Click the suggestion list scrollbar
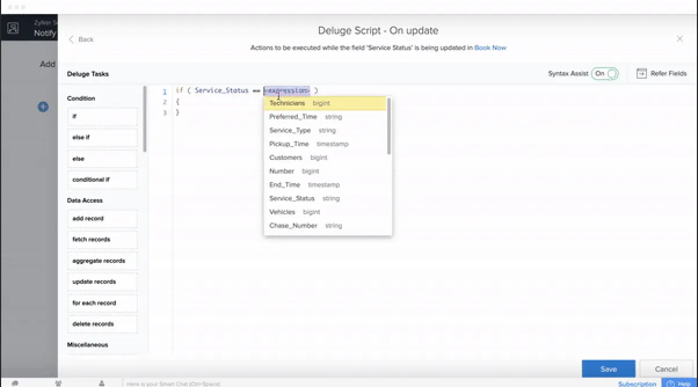This screenshot has height=387, width=698. coord(389,126)
